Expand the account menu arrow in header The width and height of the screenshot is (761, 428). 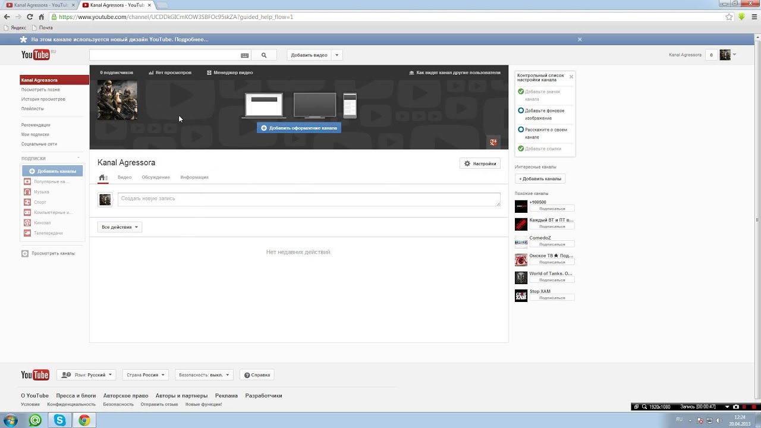click(734, 55)
